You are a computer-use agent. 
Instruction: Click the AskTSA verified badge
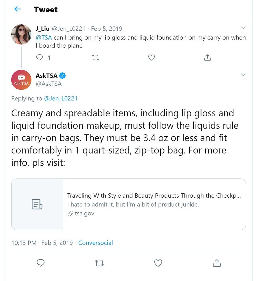point(62,76)
